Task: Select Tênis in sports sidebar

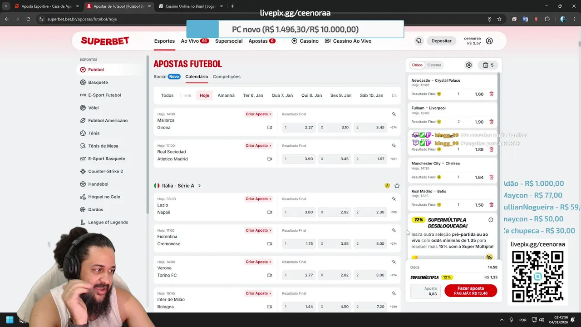Action: tap(94, 133)
